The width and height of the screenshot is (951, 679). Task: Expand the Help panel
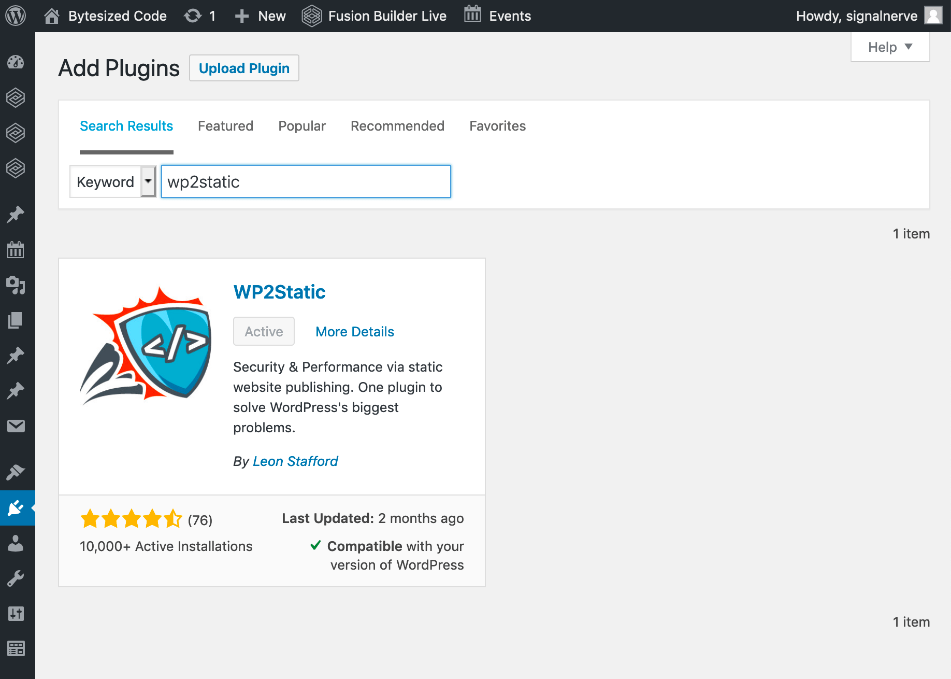889,47
